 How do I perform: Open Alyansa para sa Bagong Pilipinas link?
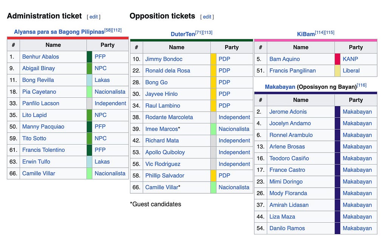pos(59,32)
